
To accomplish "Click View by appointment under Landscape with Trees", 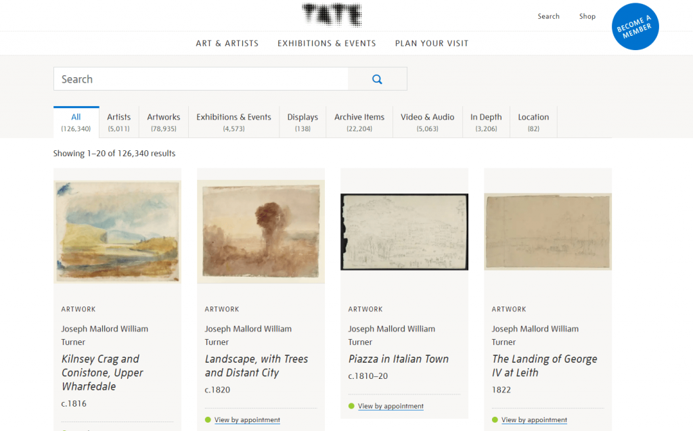I will [x=247, y=420].
